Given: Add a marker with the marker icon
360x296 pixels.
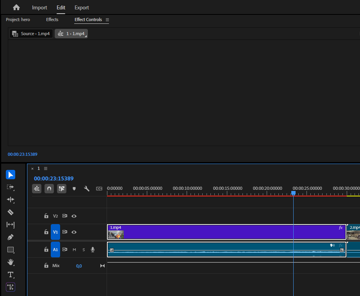Looking at the screenshot, I should coord(74,189).
